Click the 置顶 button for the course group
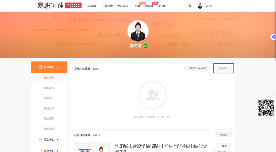 224,146
